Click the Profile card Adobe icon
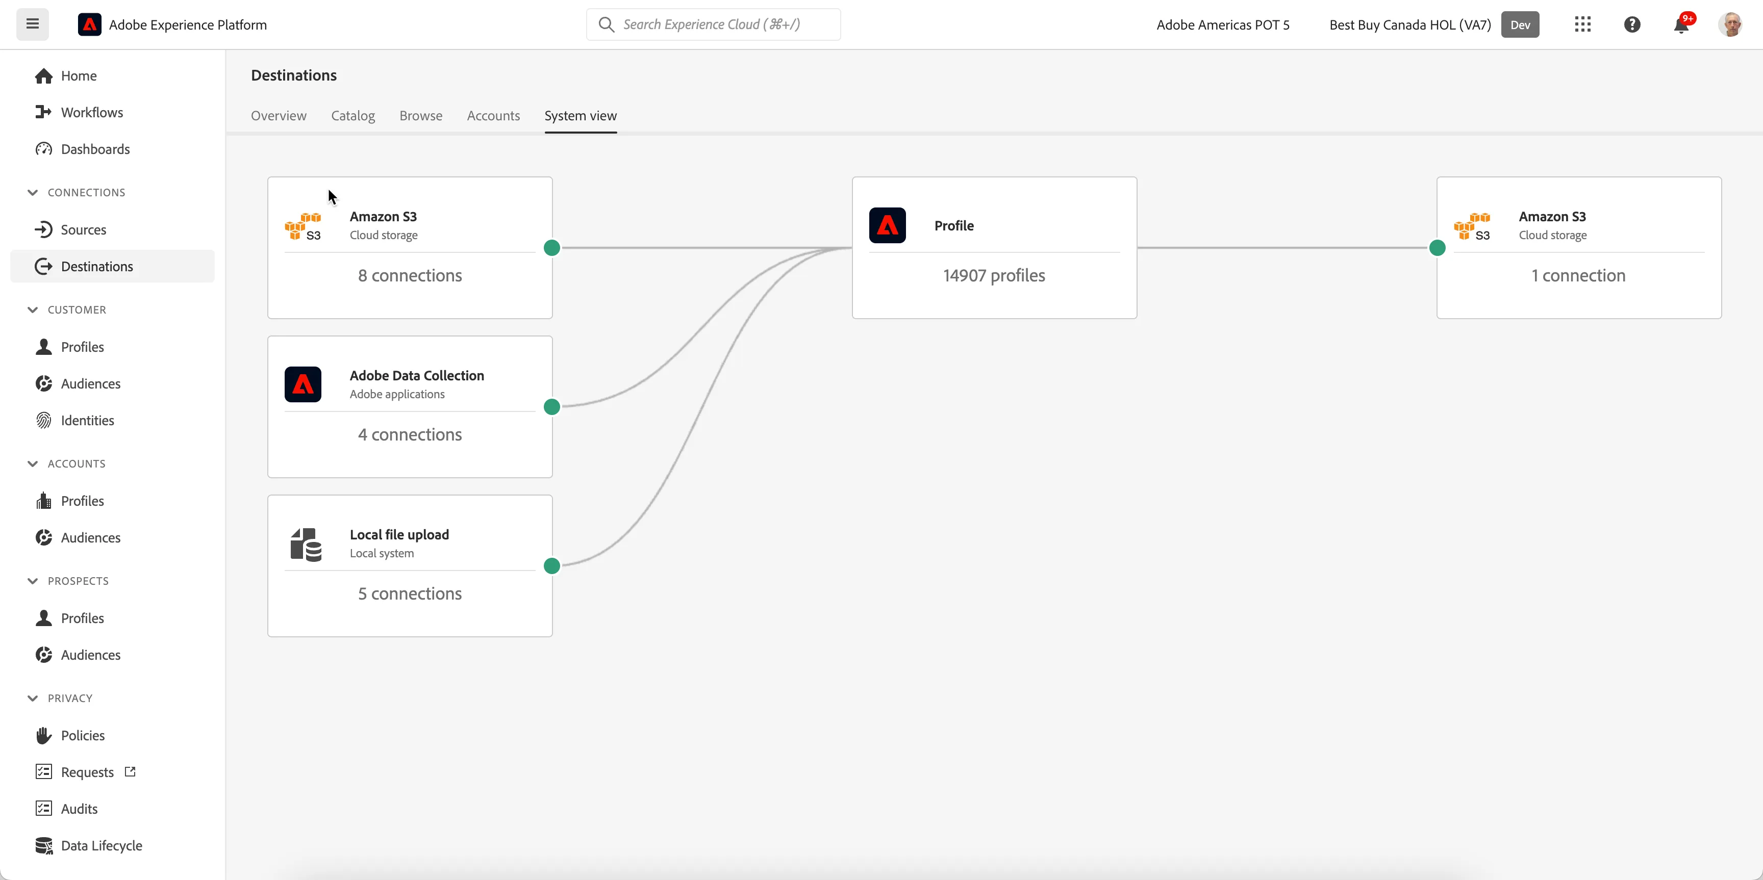The image size is (1763, 880). [888, 225]
